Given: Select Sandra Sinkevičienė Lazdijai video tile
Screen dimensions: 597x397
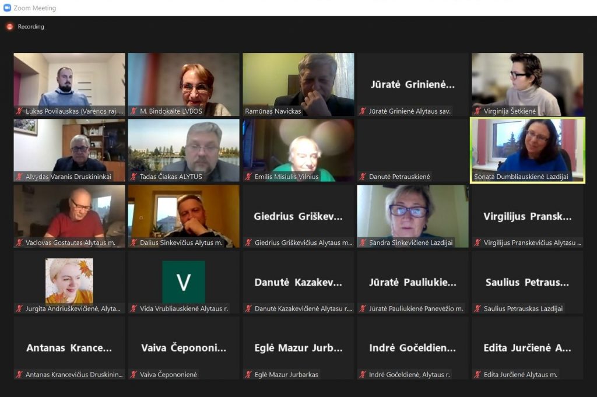Looking at the screenshot, I should (x=413, y=216).
